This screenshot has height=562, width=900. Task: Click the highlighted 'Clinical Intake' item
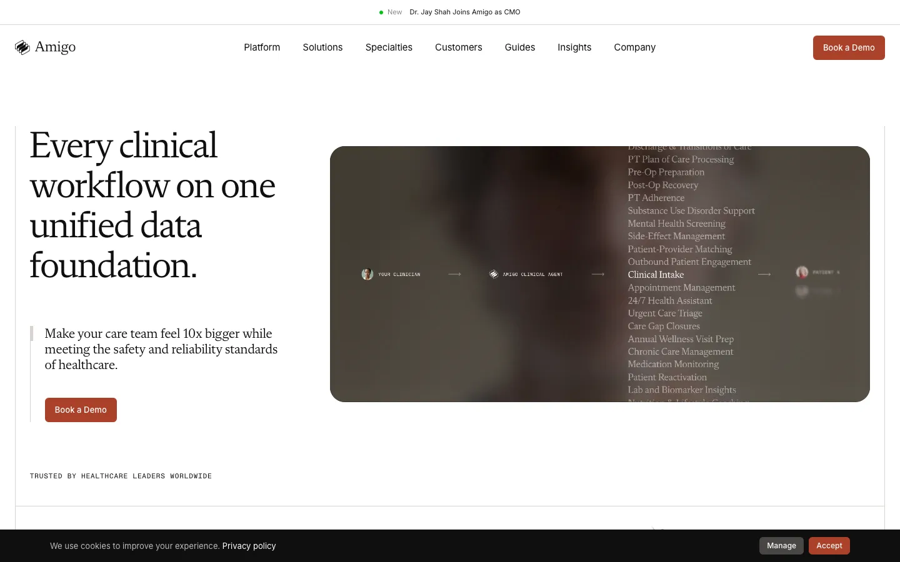click(x=656, y=275)
